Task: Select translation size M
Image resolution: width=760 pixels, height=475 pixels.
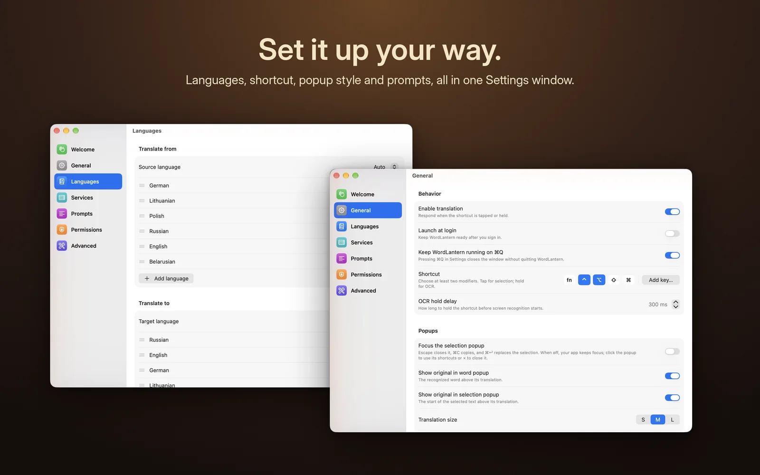Action: (x=658, y=420)
